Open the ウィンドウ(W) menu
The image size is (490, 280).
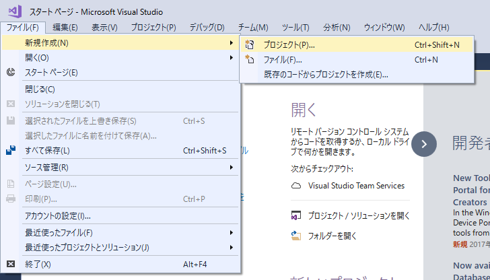click(384, 28)
